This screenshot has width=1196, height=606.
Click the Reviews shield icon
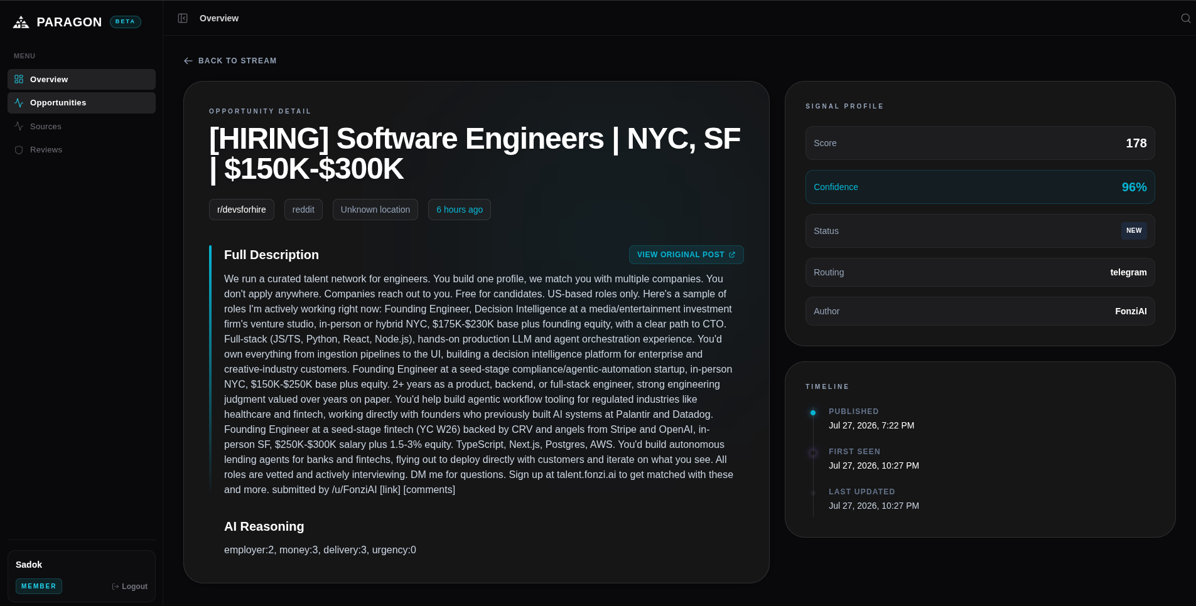click(19, 150)
